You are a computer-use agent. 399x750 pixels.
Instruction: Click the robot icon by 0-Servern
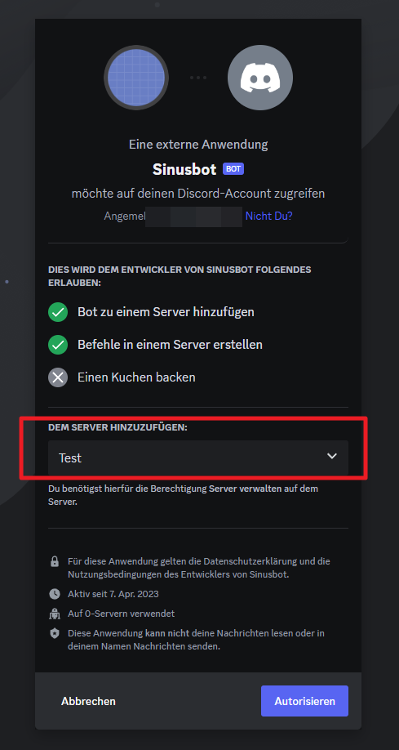(55, 614)
